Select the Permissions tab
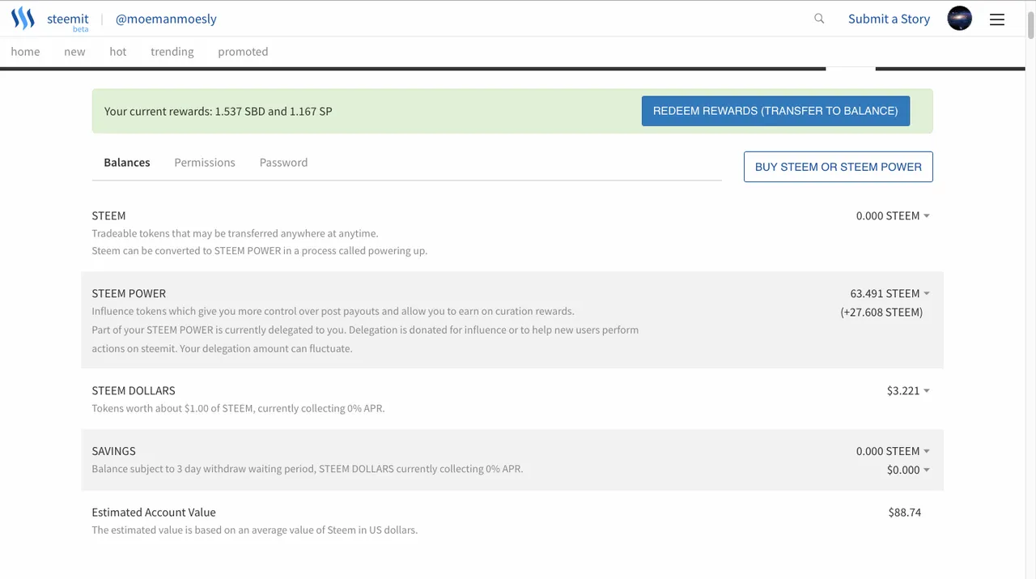 coord(205,162)
